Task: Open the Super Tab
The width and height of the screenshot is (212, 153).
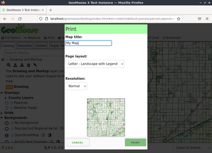Action: [57, 46]
